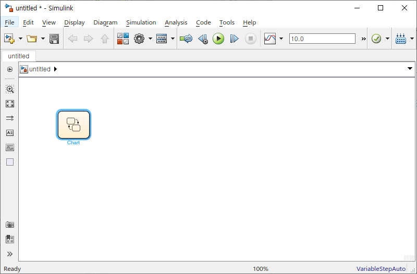This screenshot has width=417, height=274.
Task: Expand the Configuration gear dropdown arrow
Action: (x=150, y=39)
